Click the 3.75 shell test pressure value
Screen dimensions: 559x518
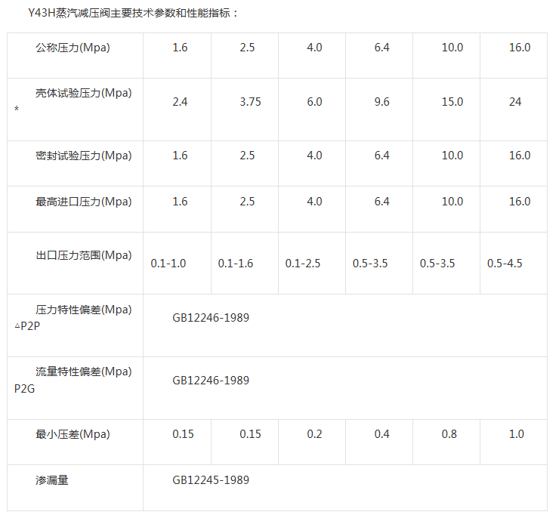[250, 102]
